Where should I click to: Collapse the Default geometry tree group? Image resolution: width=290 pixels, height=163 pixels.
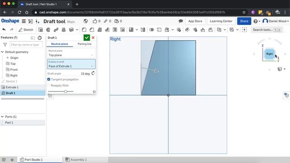(2, 52)
